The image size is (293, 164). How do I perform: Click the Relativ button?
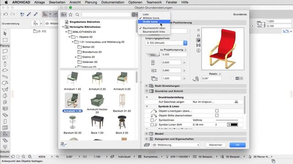(215, 74)
